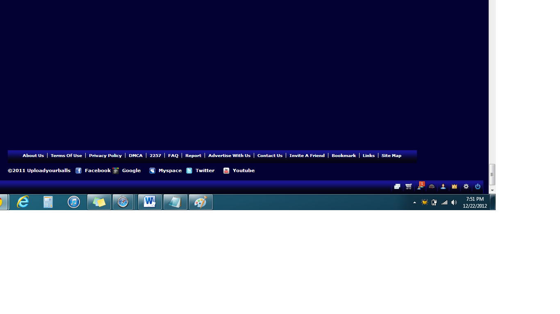This screenshot has width=560, height=314.
Task: Switch to Paint in the taskbar
Action: tap(201, 202)
